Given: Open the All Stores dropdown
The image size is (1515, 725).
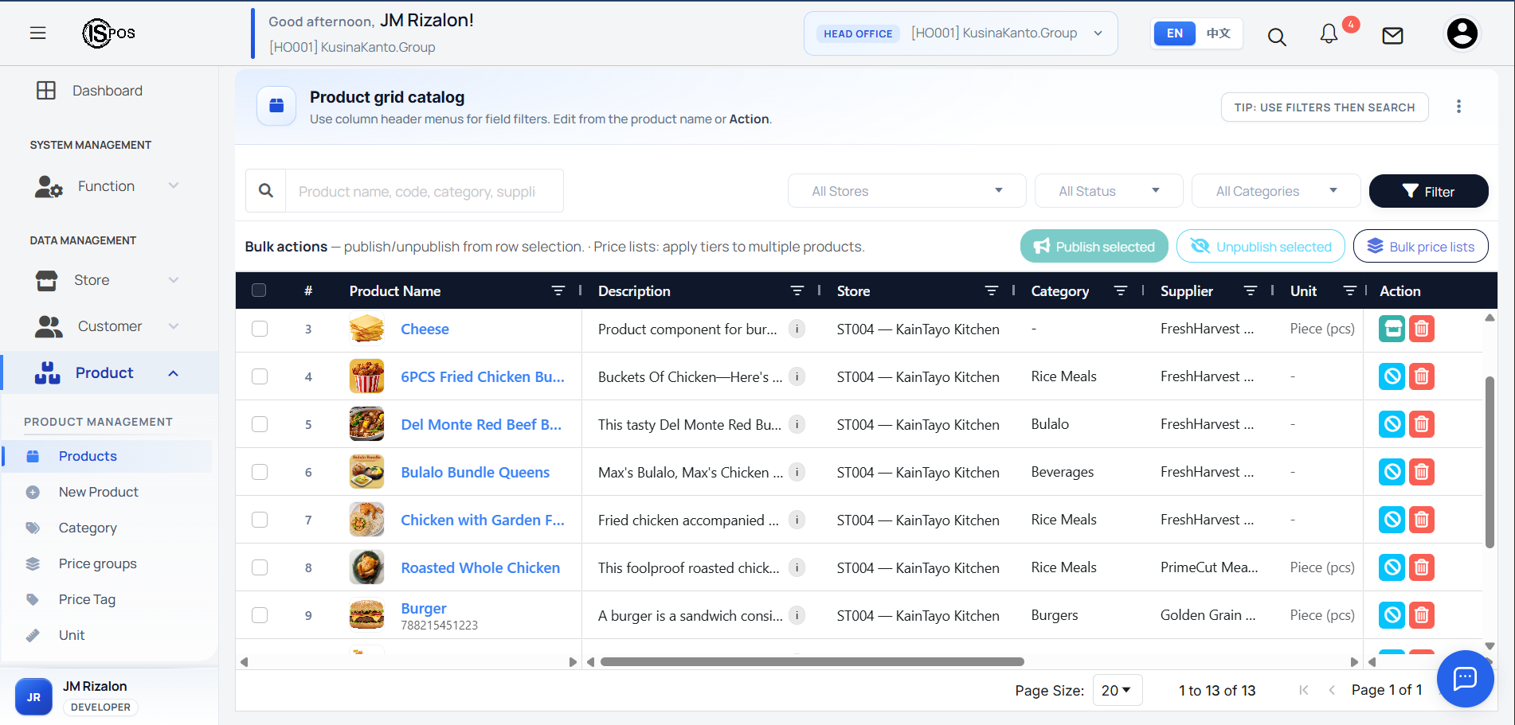Looking at the screenshot, I should [906, 191].
